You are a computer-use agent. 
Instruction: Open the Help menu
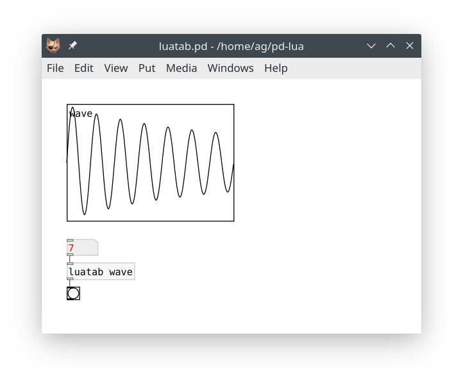(x=276, y=68)
